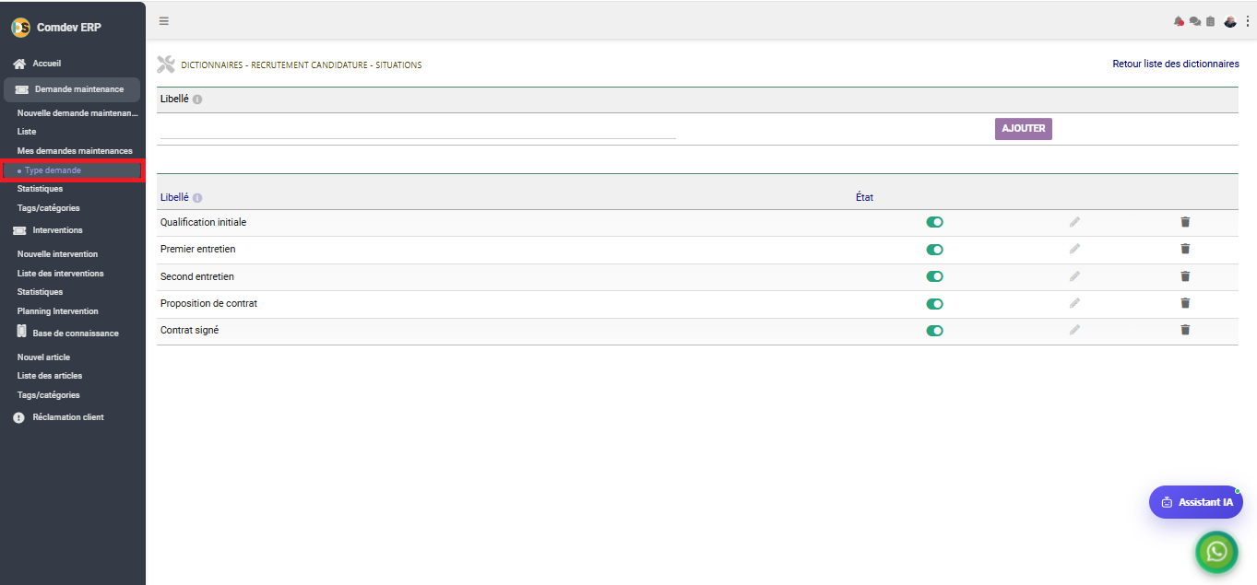Collapse the Demande maintenance menu section

click(x=72, y=89)
